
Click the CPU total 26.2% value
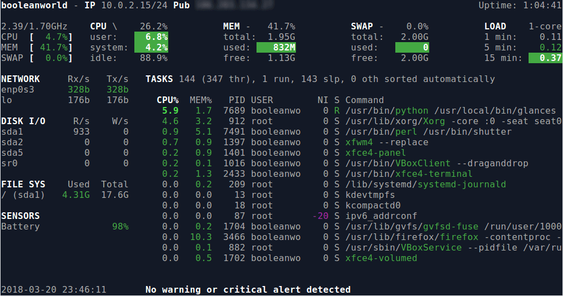tap(154, 27)
